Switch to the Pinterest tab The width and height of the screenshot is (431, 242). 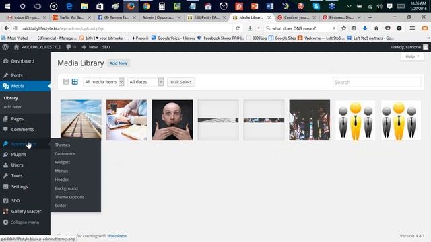(x=341, y=17)
